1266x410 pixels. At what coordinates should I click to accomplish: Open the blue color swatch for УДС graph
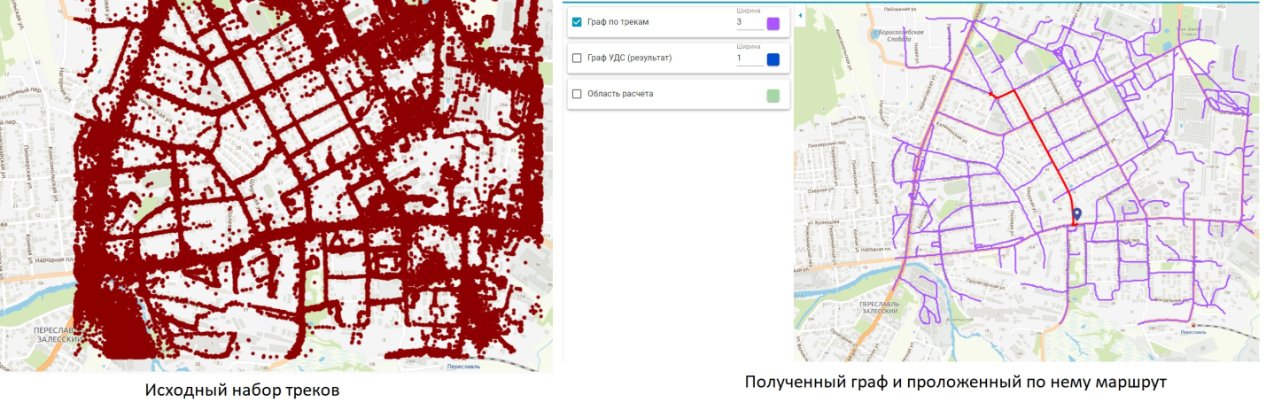[x=773, y=59]
